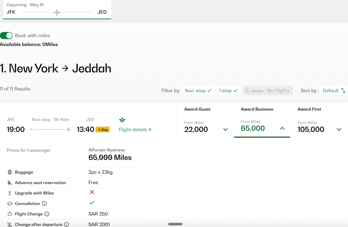Toggle the Book with miles switch
Viewport: 348px width, 227px height.
(6, 35)
